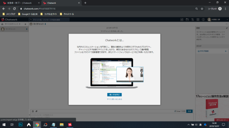Image resolution: width=229 pixels, height=128 pixels.
Task: Open the Windows notification center
Action: pyautogui.click(x=223, y=124)
